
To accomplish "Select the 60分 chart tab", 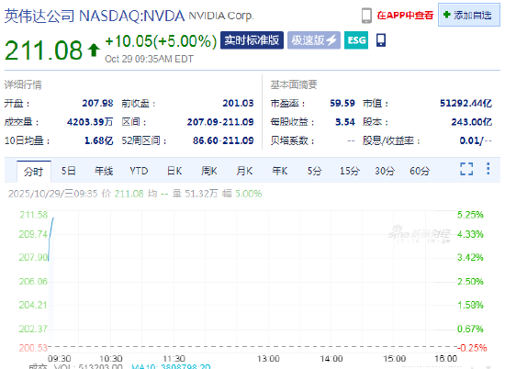I will [x=420, y=171].
